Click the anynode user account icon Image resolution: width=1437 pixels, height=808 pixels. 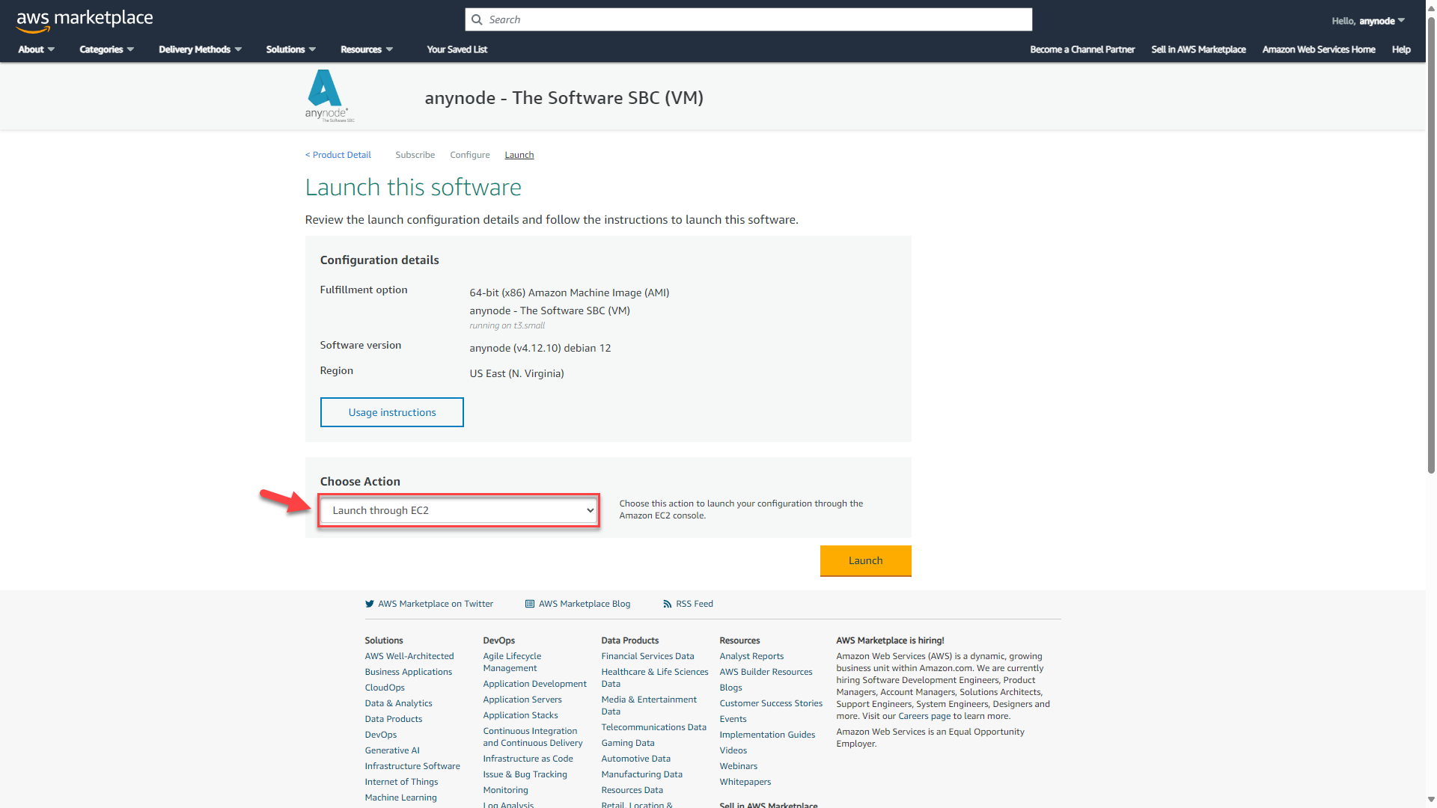pyautogui.click(x=1372, y=19)
